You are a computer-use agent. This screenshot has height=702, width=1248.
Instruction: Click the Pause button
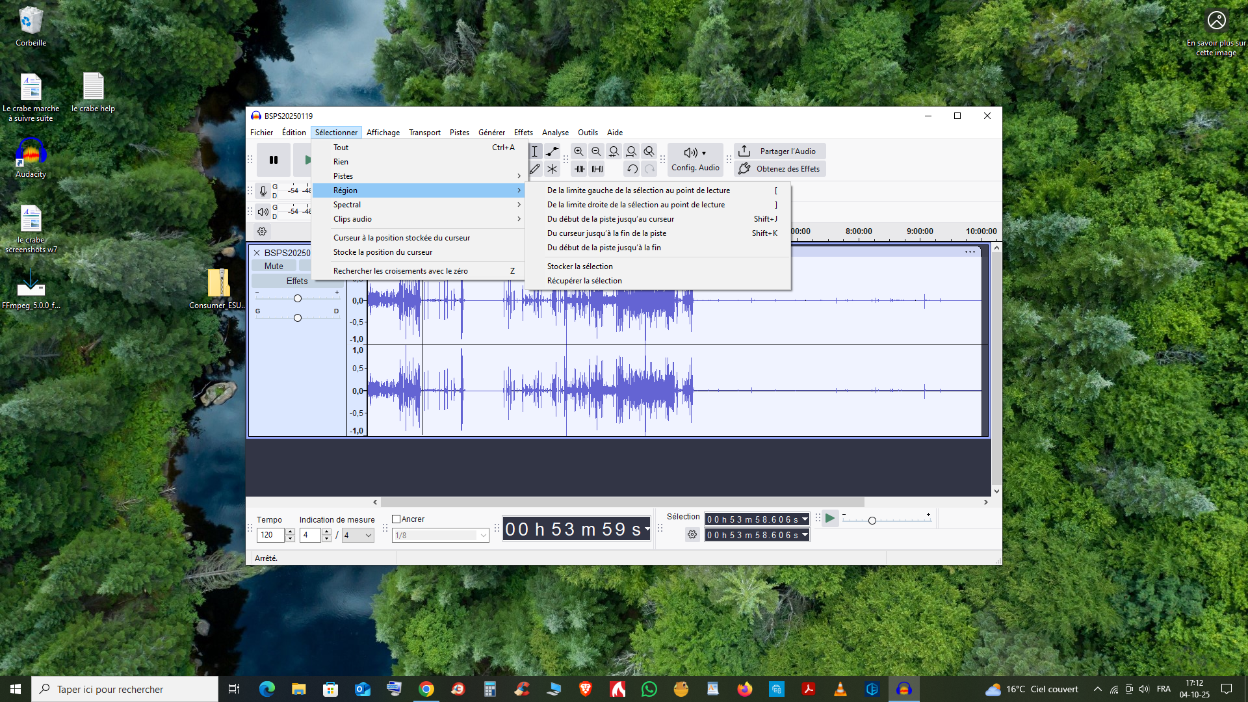(274, 160)
